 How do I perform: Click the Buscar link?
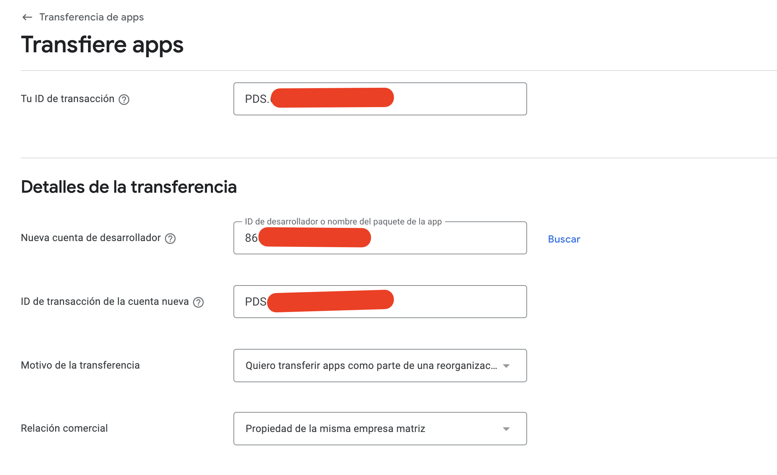[564, 239]
